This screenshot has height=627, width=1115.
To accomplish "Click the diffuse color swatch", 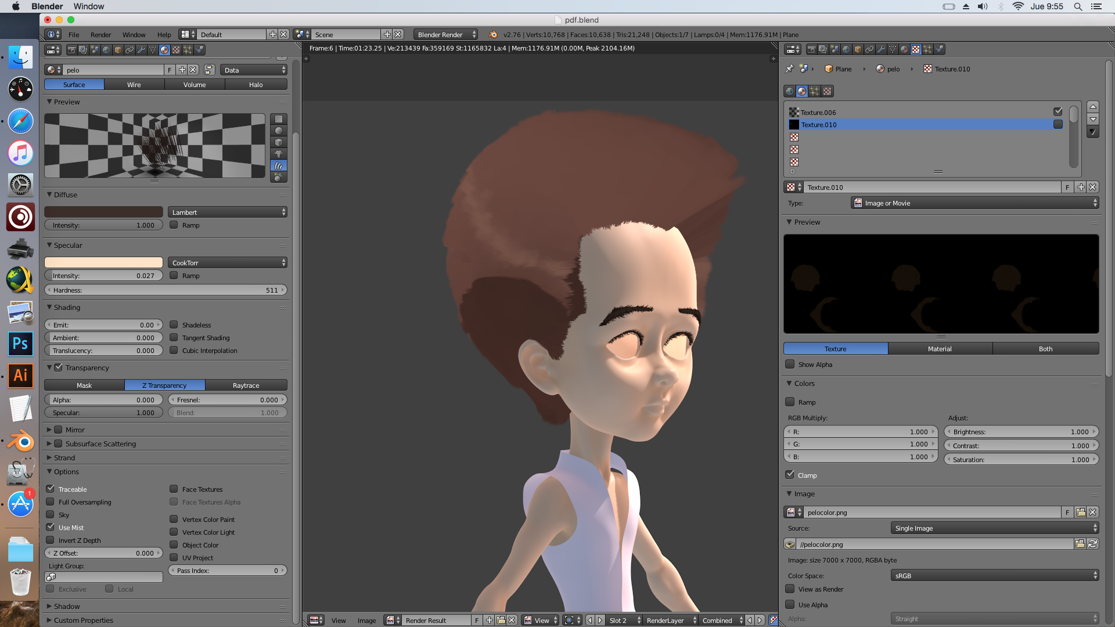I will [103, 212].
